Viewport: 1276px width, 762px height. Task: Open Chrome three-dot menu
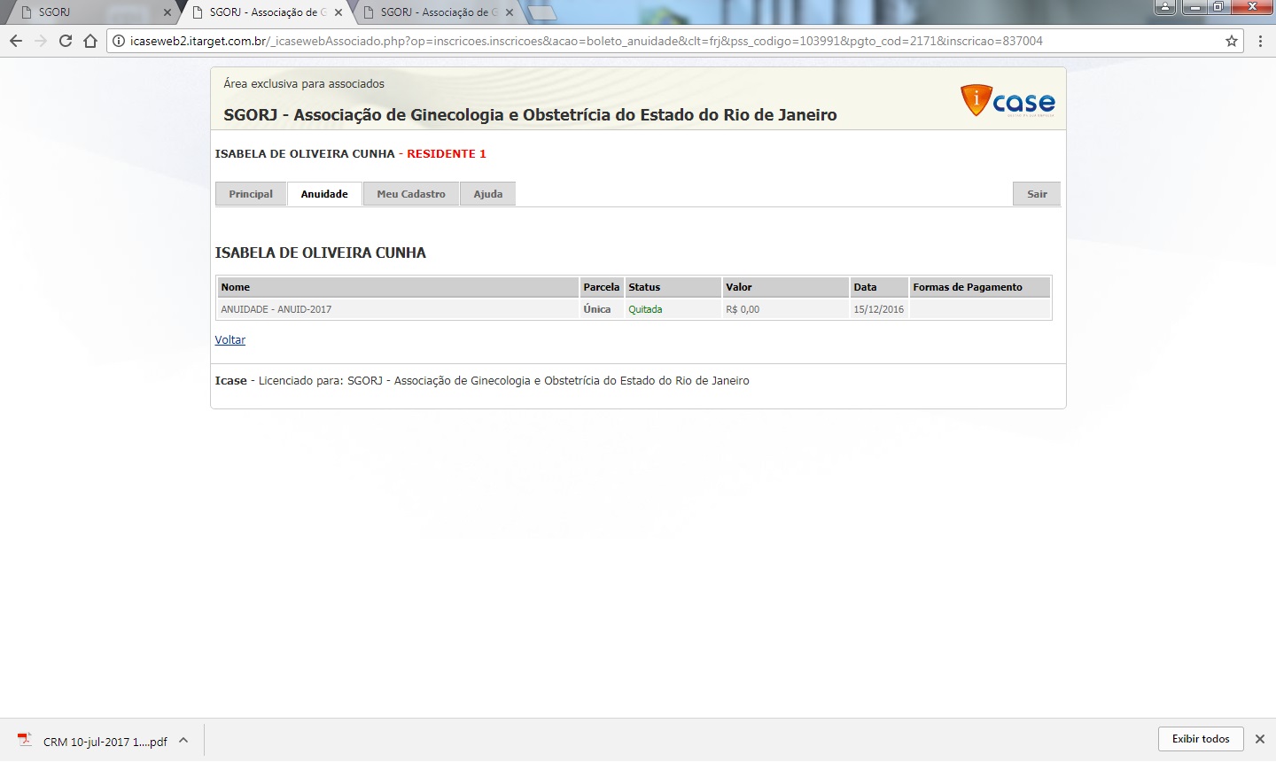click(x=1260, y=41)
